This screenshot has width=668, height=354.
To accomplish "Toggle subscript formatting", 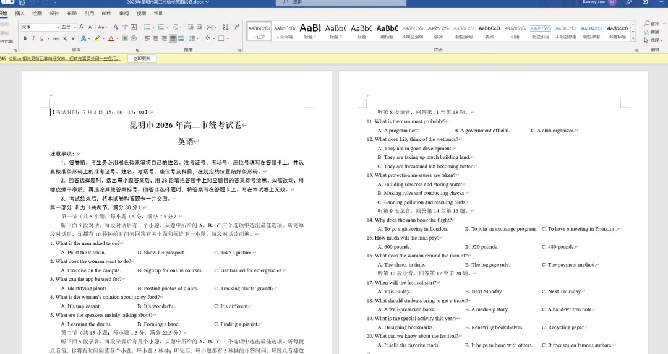I will (65, 38).
